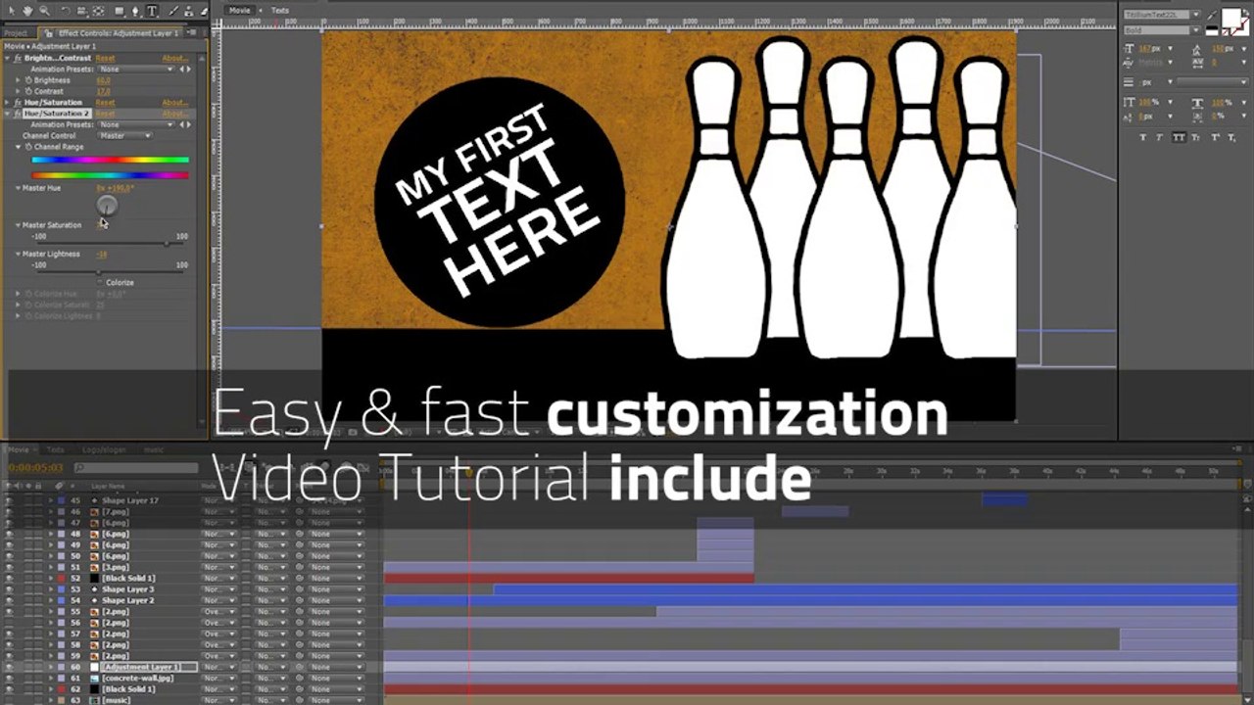Toggle fx switch for Hue/Saturation 2
This screenshot has width=1254, height=705.
click(x=18, y=114)
